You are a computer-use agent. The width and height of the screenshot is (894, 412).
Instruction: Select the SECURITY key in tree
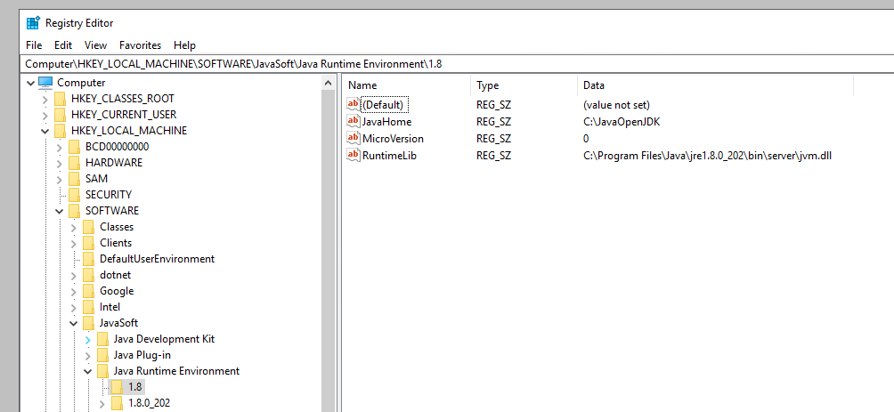(108, 195)
